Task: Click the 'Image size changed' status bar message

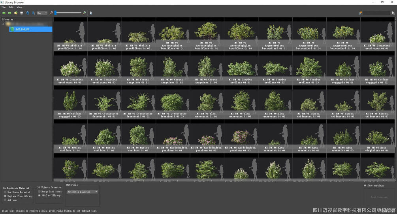Action: click(49, 211)
